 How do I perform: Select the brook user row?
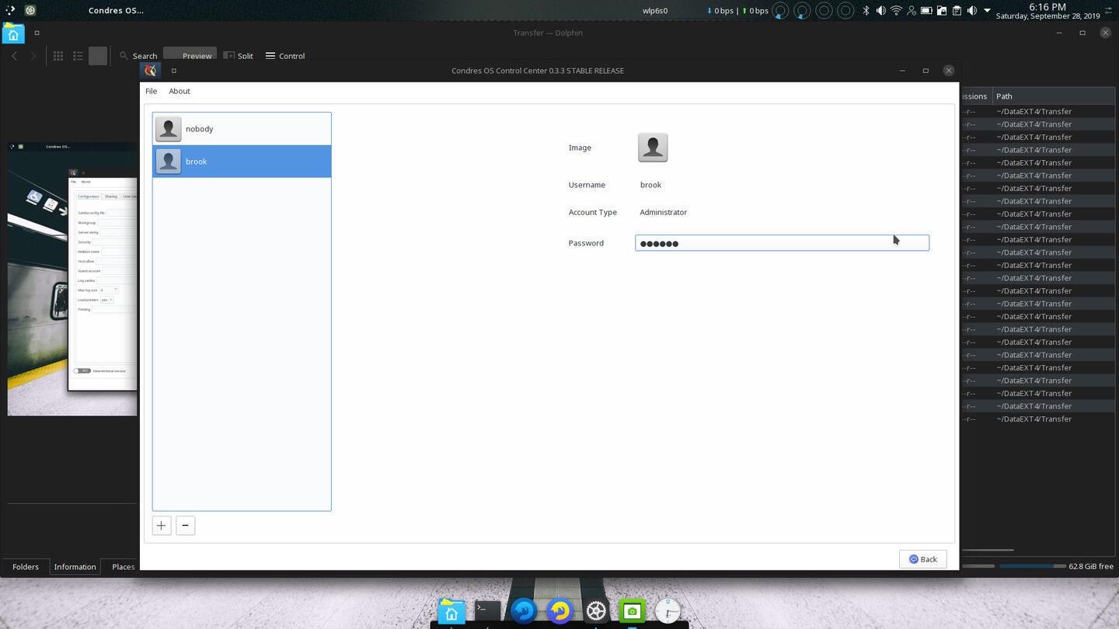tap(242, 162)
